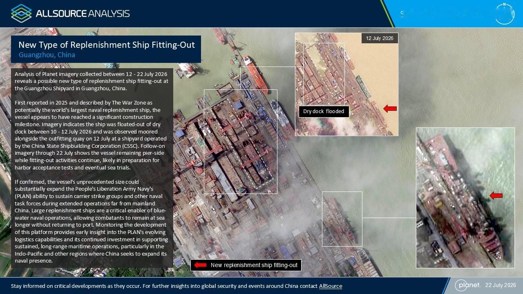Viewport: 523px width, 294px height.
Task: Select the New replenishment ship fitting-out legend
Action: click(x=246, y=265)
